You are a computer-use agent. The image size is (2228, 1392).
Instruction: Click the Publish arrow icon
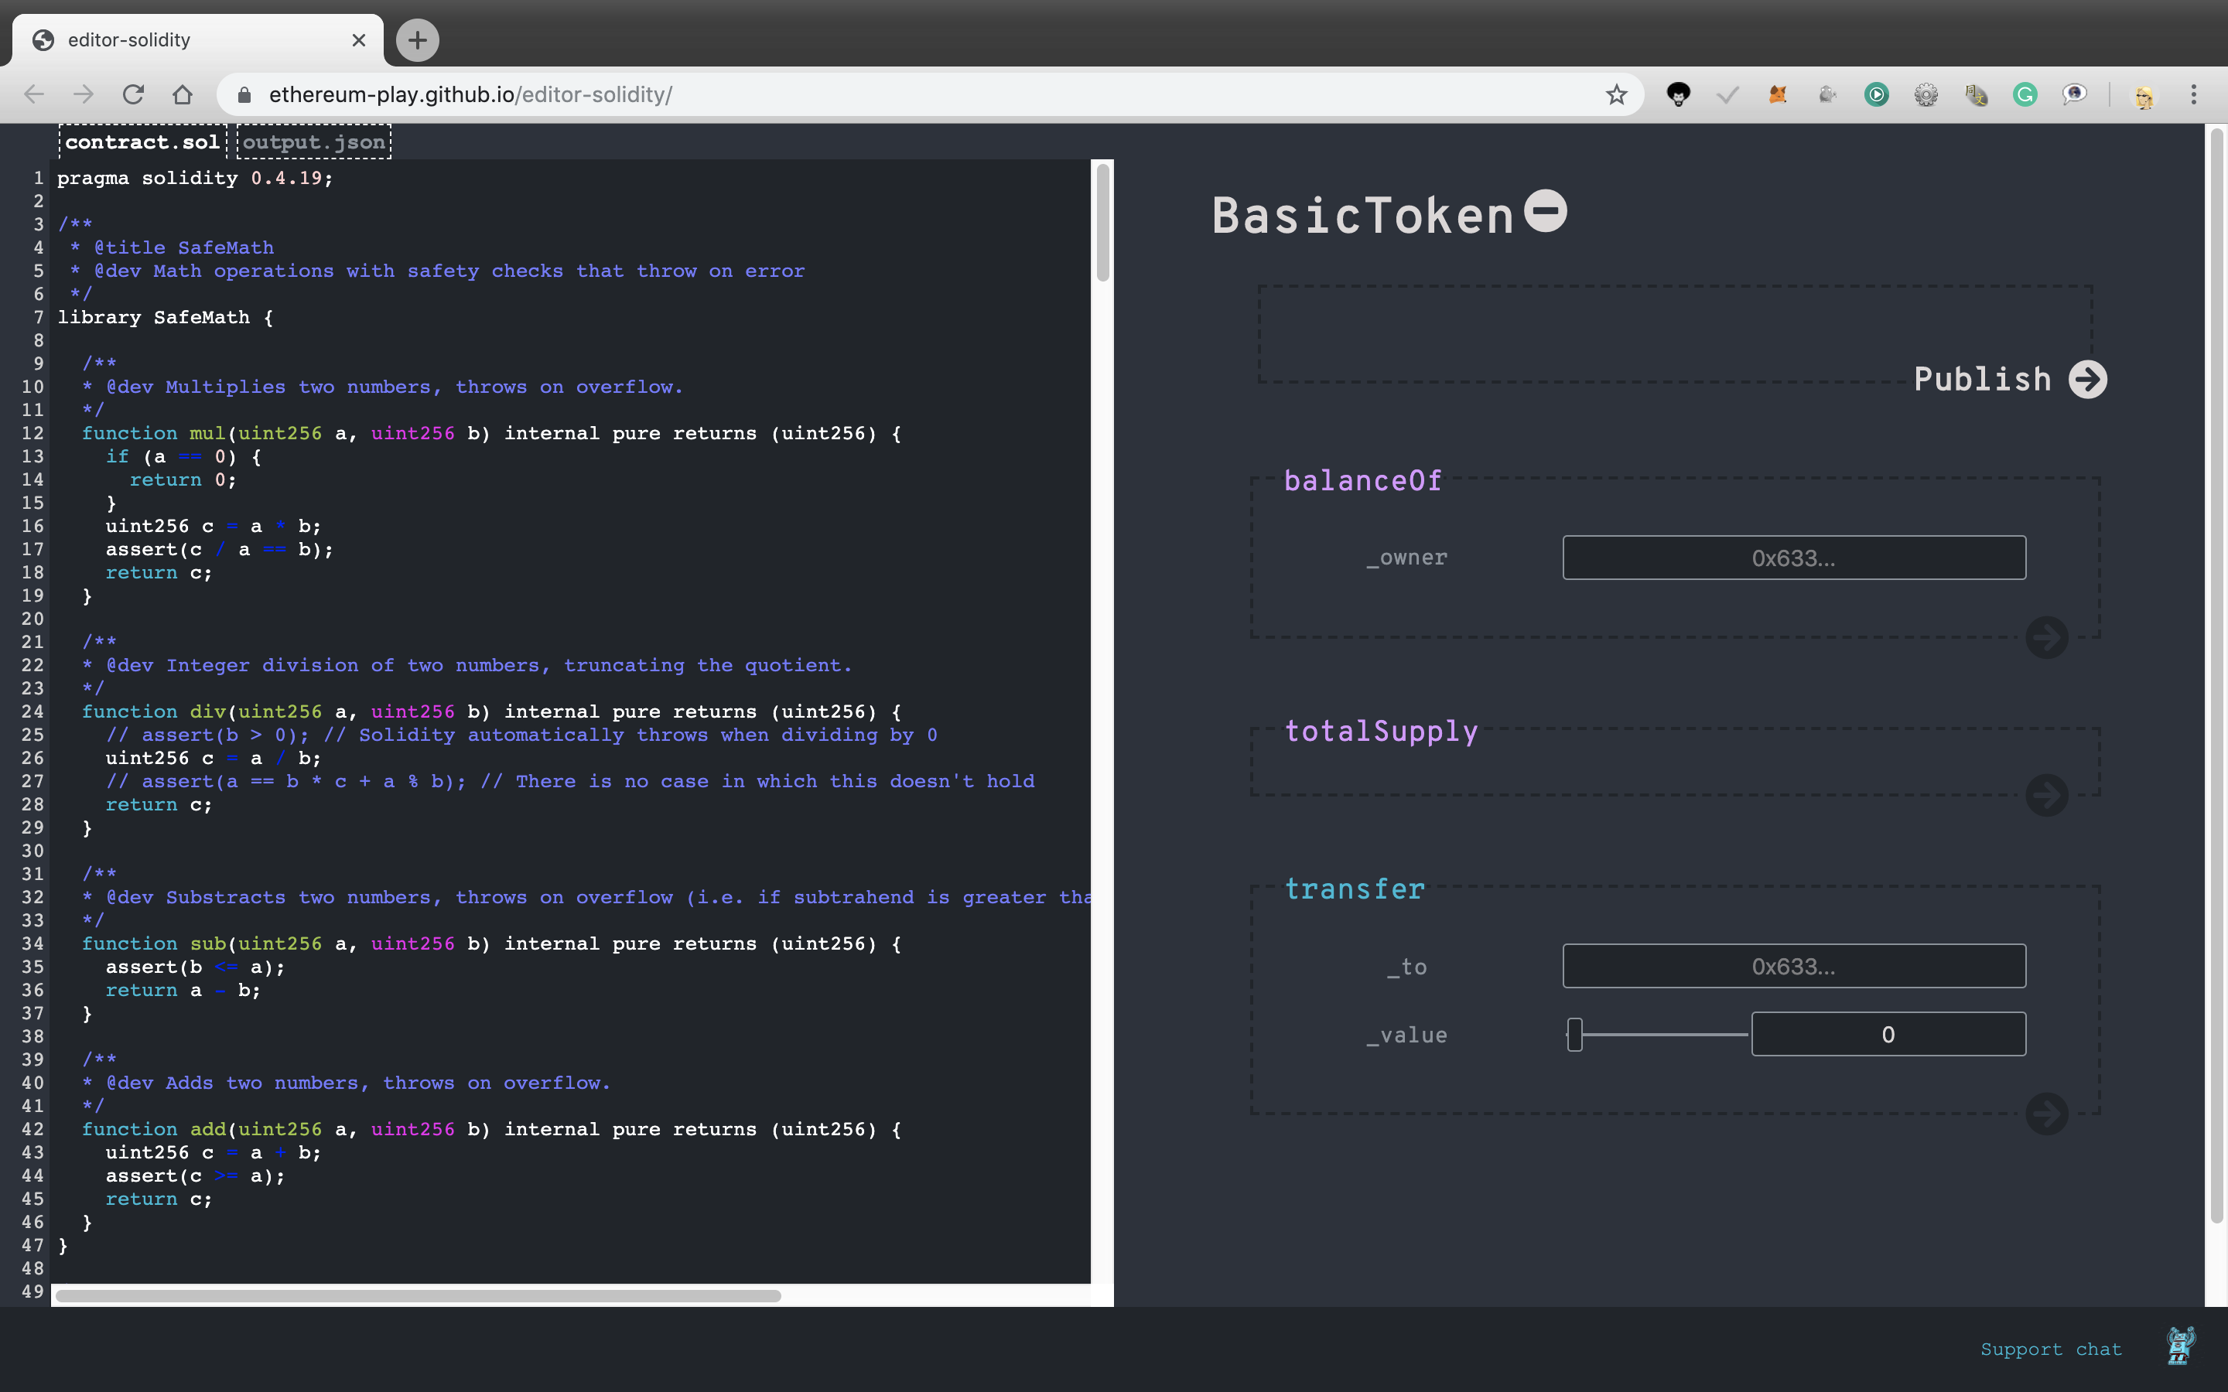[2087, 379]
